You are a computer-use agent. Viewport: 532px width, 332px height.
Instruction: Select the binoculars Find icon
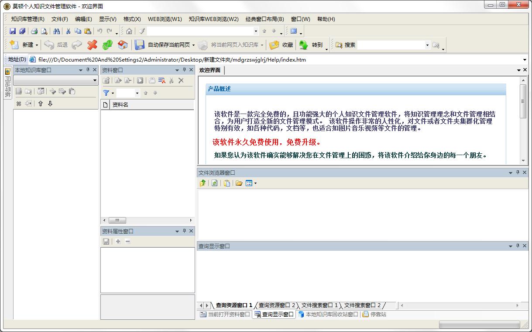(x=57, y=31)
